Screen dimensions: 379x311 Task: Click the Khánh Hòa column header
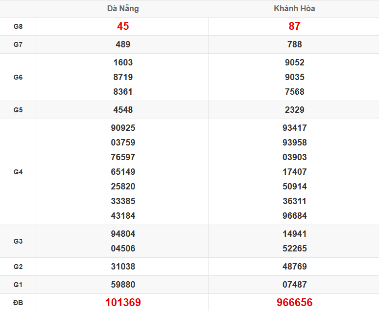294,9
